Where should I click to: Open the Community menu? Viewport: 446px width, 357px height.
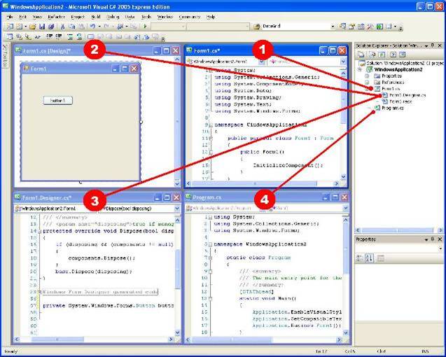pyautogui.click(x=190, y=17)
